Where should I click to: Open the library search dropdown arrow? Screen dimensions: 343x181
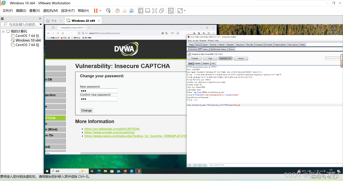click(x=41, y=24)
